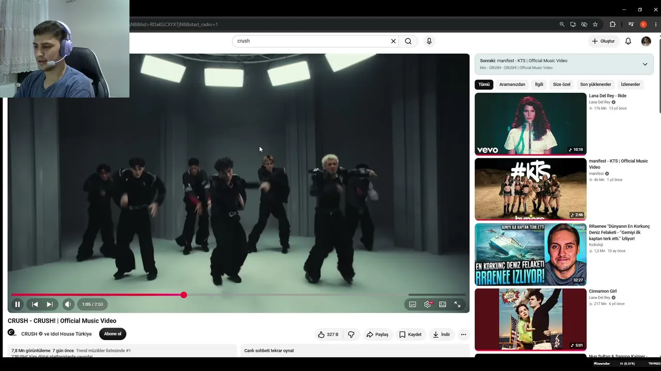
Task: Click the address bar URL text
Action: click(x=174, y=24)
